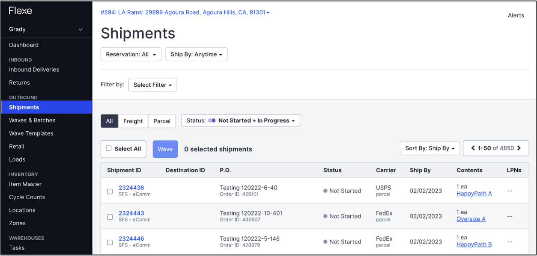Open Alerts in the top right
Viewport: 537px width, 256px height.
[516, 15]
